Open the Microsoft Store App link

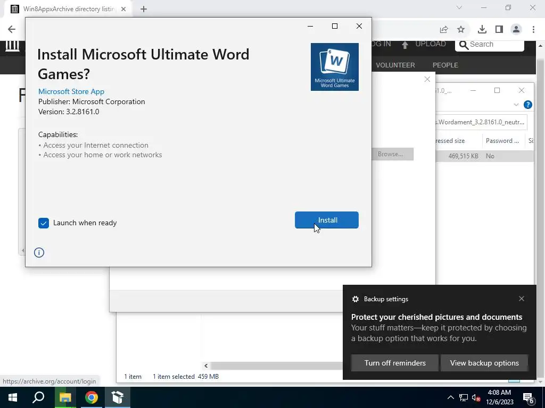[71, 91]
